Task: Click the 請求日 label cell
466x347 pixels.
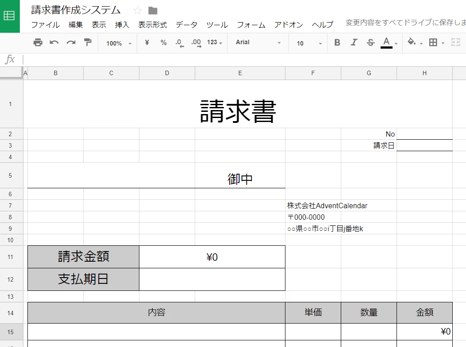Action: (369, 145)
